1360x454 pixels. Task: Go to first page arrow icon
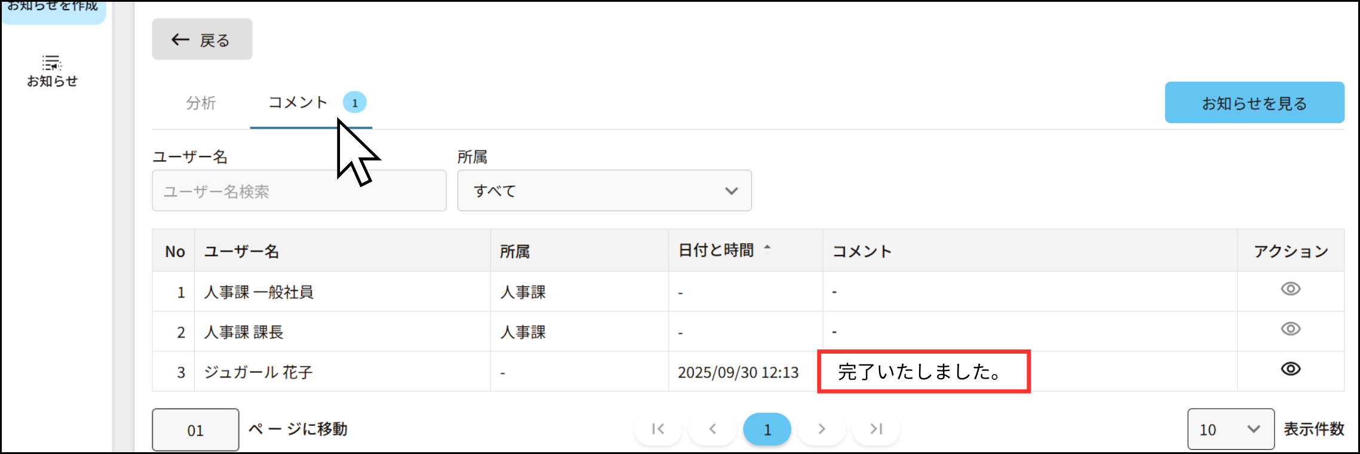point(658,429)
